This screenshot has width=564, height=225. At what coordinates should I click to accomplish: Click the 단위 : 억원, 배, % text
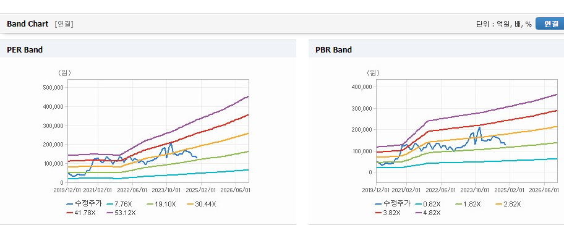coord(504,24)
